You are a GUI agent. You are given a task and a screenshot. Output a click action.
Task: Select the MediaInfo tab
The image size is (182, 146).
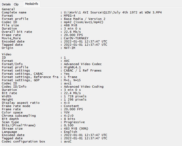[x=31, y=4]
